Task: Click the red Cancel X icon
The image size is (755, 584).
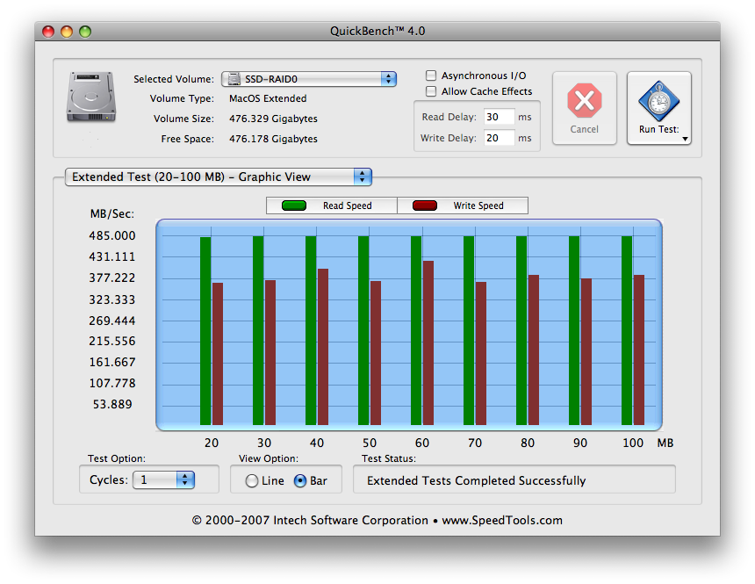Action: (584, 101)
